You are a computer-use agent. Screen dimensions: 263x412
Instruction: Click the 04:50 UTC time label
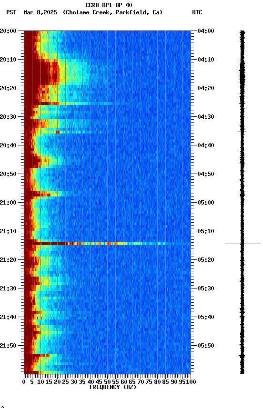[206, 174]
